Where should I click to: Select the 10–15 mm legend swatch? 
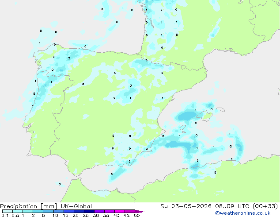click(59, 211)
